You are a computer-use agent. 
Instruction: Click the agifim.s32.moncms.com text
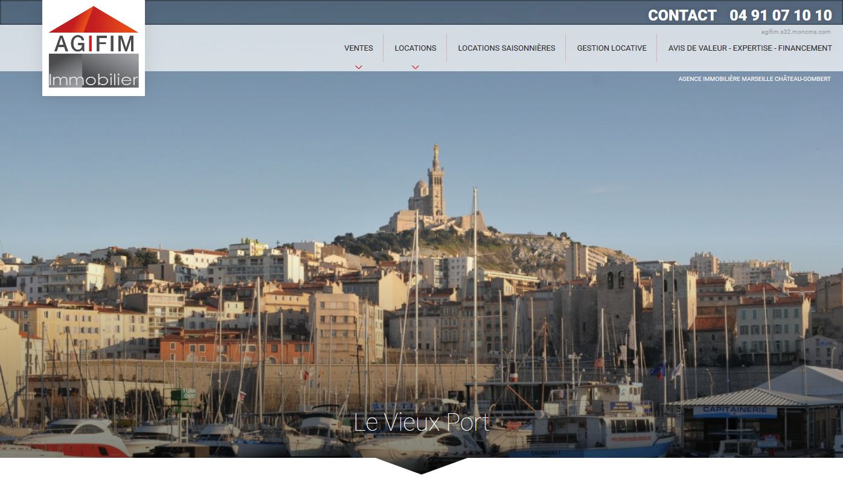click(795, 32)
